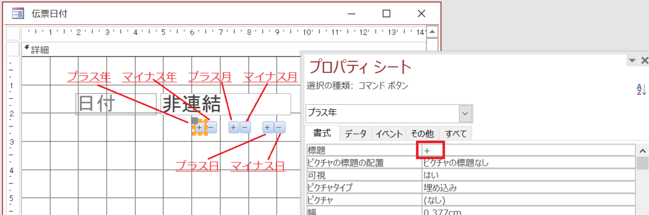Image resolution: width=649 pixels, height=215 pixels.
Task: Click the ピクチャタイプ value 埋め込み
Action: click(528, 188)
